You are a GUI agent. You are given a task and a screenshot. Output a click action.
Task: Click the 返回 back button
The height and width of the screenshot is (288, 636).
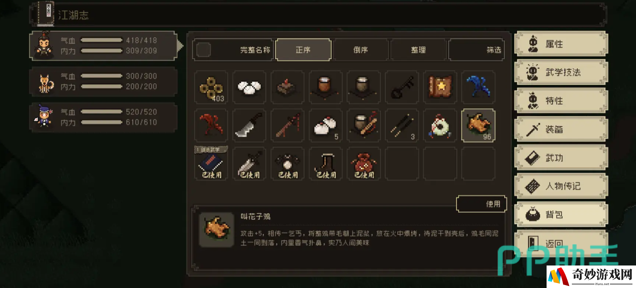click(x=561, y=243)
